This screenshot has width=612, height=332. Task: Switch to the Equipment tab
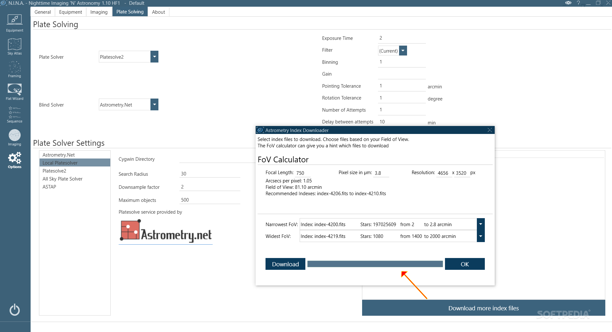70,12
